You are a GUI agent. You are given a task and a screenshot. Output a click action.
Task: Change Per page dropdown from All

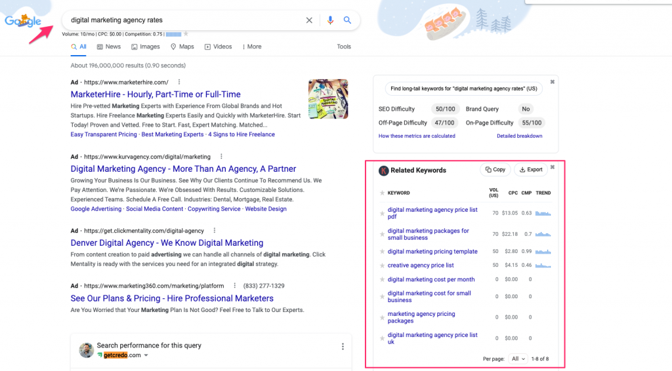pyautogui.click(x=518, y=359)
